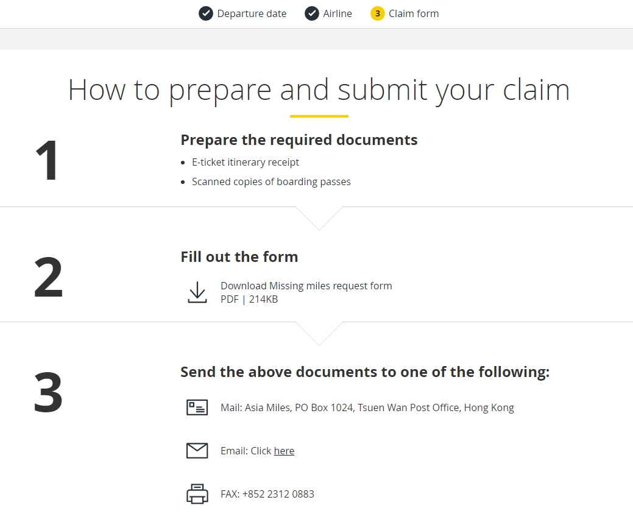Click the email envelope icon

pyautogui.click(x=197, y=450)
